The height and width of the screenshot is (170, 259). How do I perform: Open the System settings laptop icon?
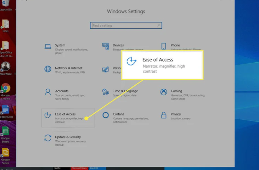pos(47,46)
